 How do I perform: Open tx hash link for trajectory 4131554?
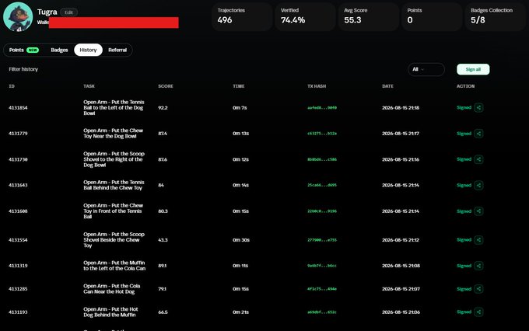(322, 240)
